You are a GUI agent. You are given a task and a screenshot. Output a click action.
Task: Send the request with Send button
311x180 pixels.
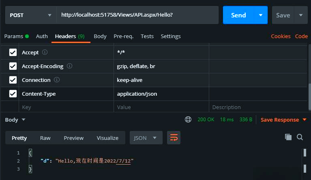(238, 15)
